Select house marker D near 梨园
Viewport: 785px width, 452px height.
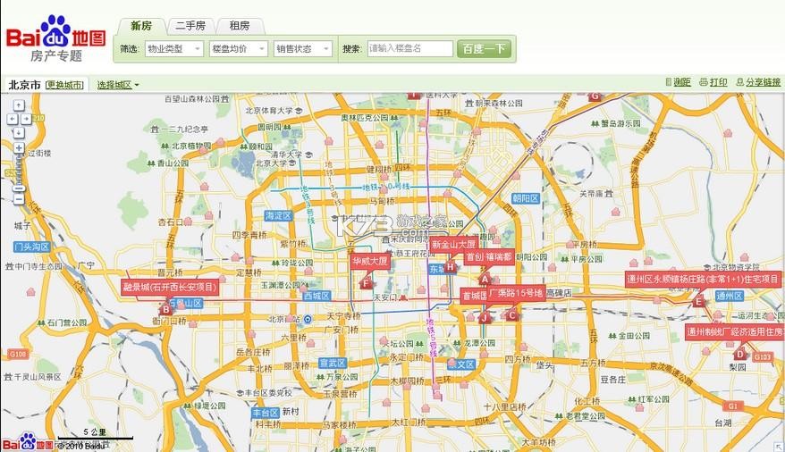pyautogui.click(x=740, y=354)
